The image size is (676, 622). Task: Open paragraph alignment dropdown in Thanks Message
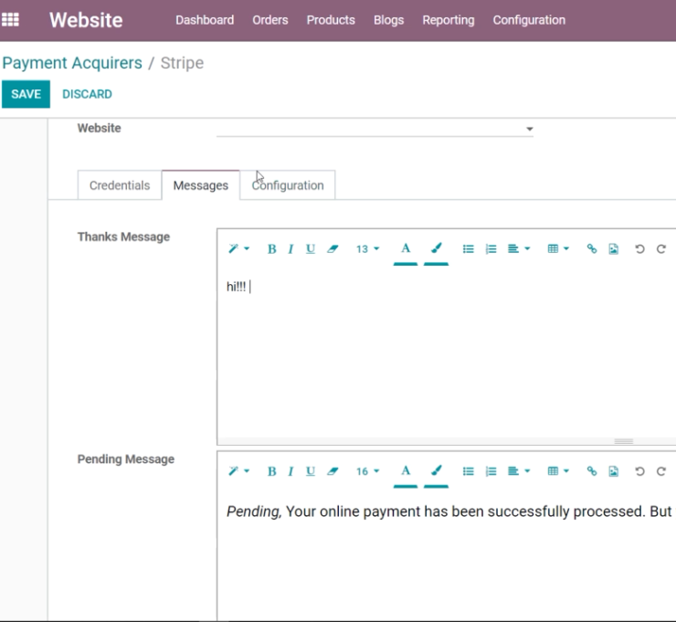coord(519,249)
